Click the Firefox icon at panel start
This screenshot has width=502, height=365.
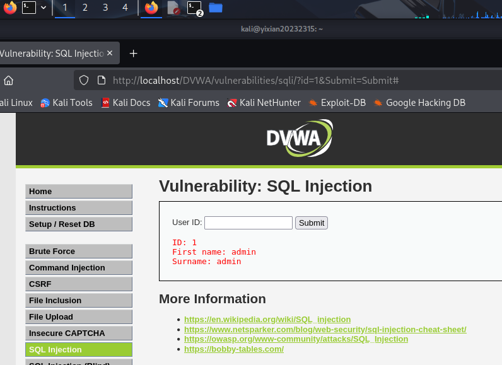pyautogui.click(x=10, y=8)
